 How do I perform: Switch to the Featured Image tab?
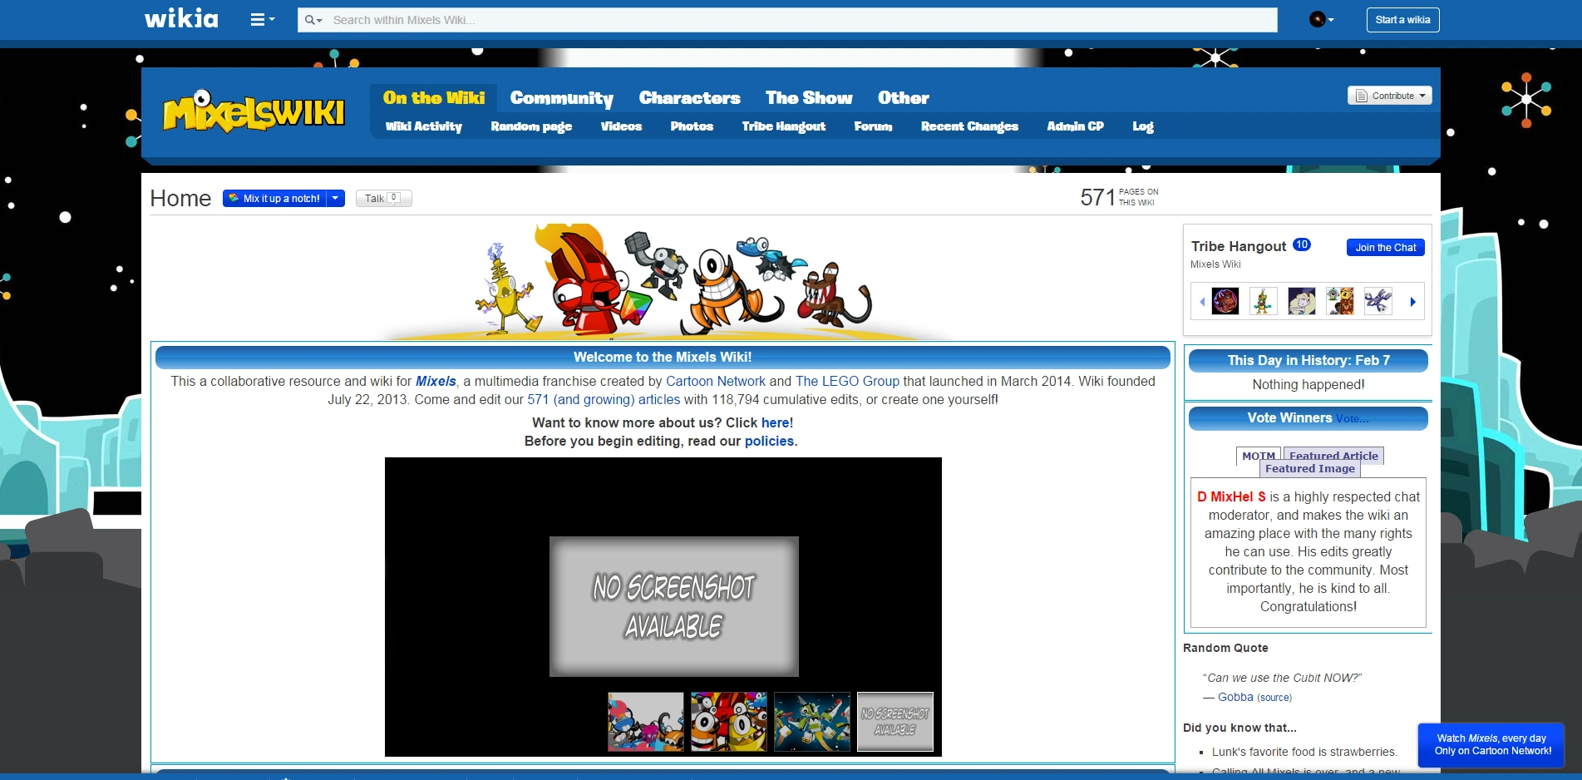coord(1310,469)
